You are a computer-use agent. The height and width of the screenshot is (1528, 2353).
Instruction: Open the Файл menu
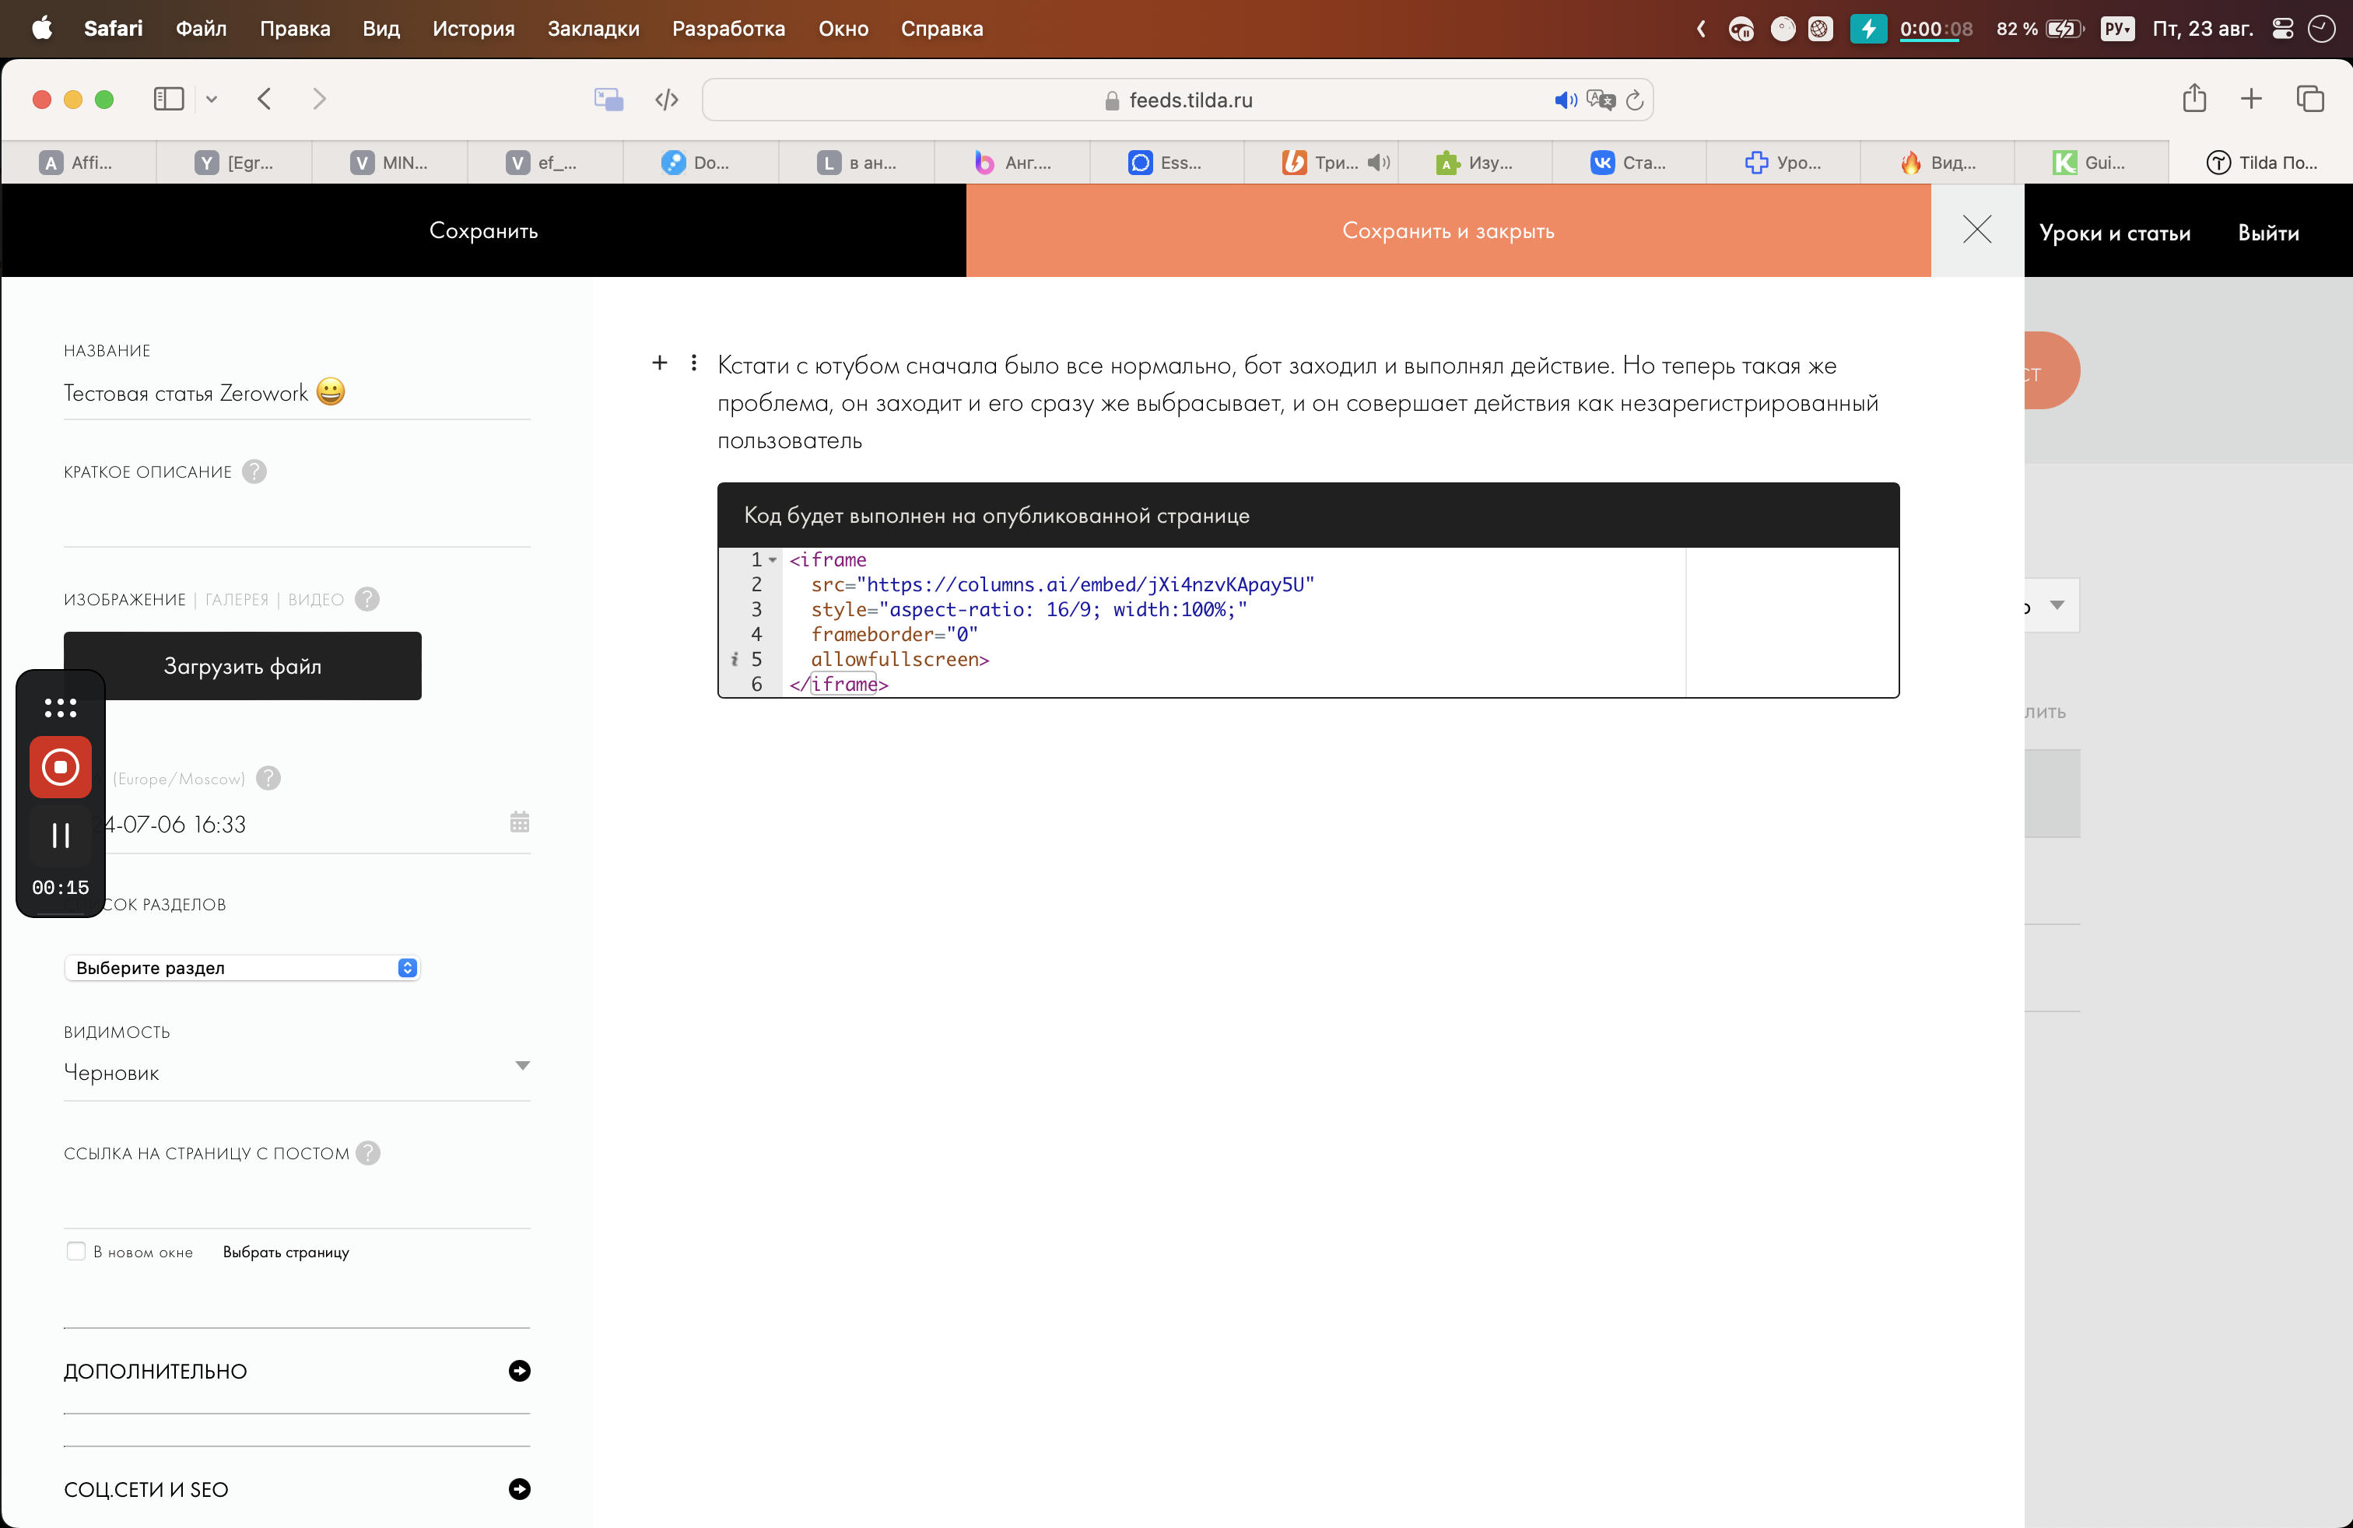(201, 29)
